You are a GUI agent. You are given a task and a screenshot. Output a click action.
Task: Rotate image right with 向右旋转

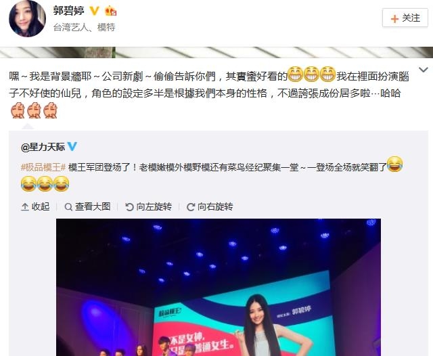(x=210, y=206)
